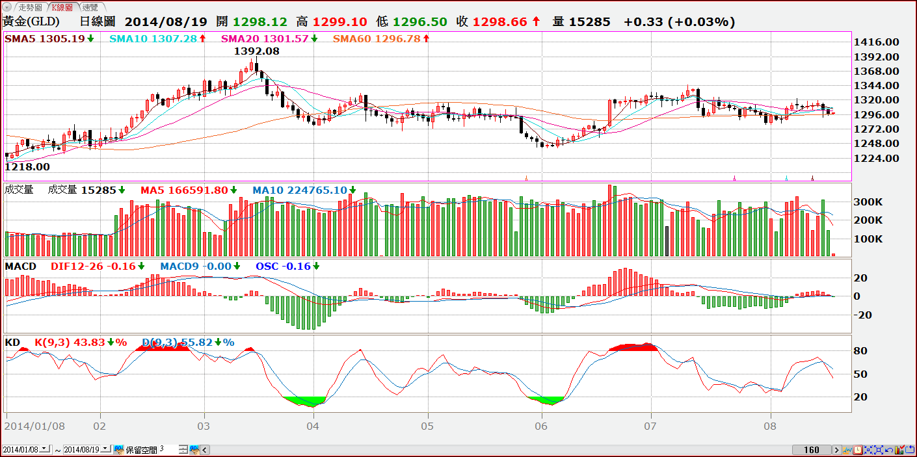Click the 成交量 15285 label

[x=81, y=190]
